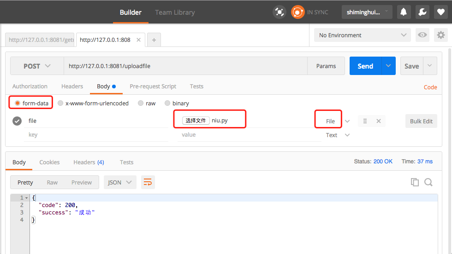Click the request URL input field
The height and width of the screenshot is (254, 452).
[185, 66]
